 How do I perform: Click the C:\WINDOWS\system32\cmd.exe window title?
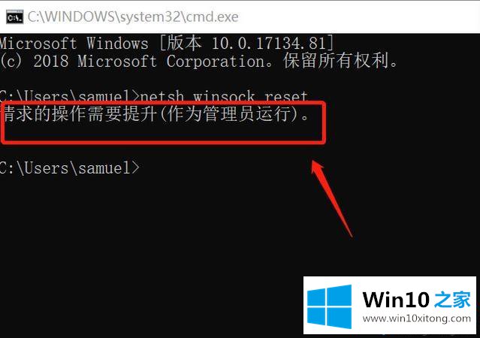[133, 17]
